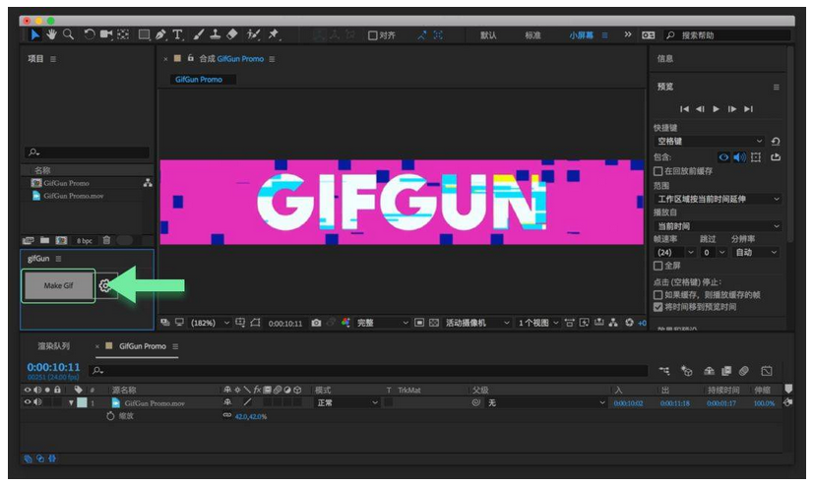Image resolution: width=814 pixels, height=485 pixels.
Task: Toggle the transparency grid icon in viewer
Action: pos(434,323)
